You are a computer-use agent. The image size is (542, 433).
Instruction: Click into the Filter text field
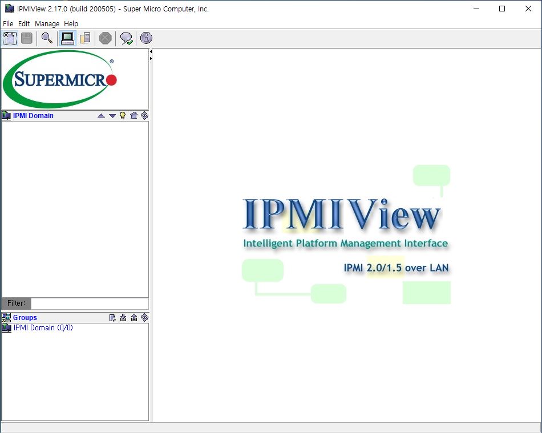(90, 303)
